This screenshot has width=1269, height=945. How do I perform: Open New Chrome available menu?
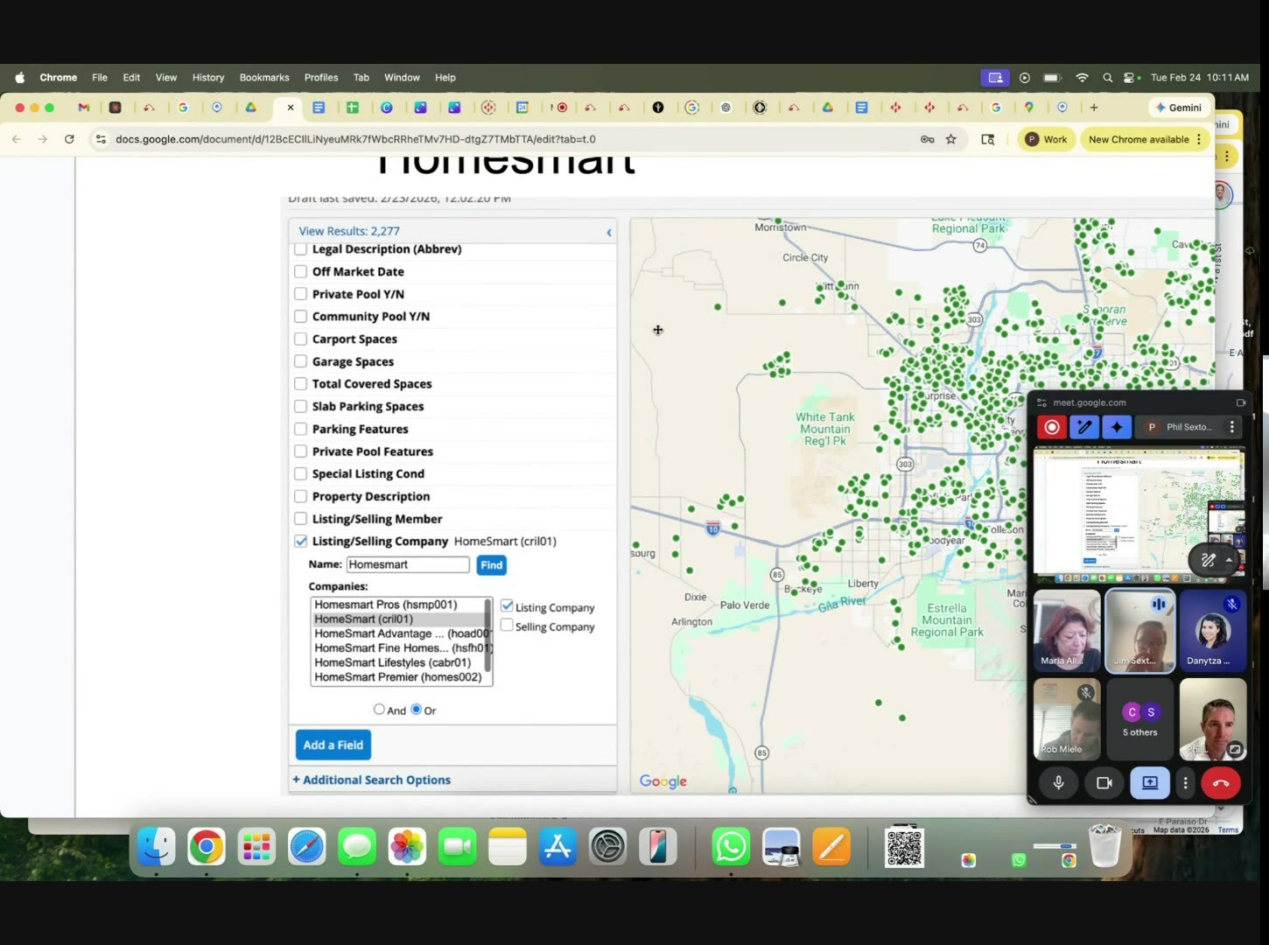[1145, 139]
